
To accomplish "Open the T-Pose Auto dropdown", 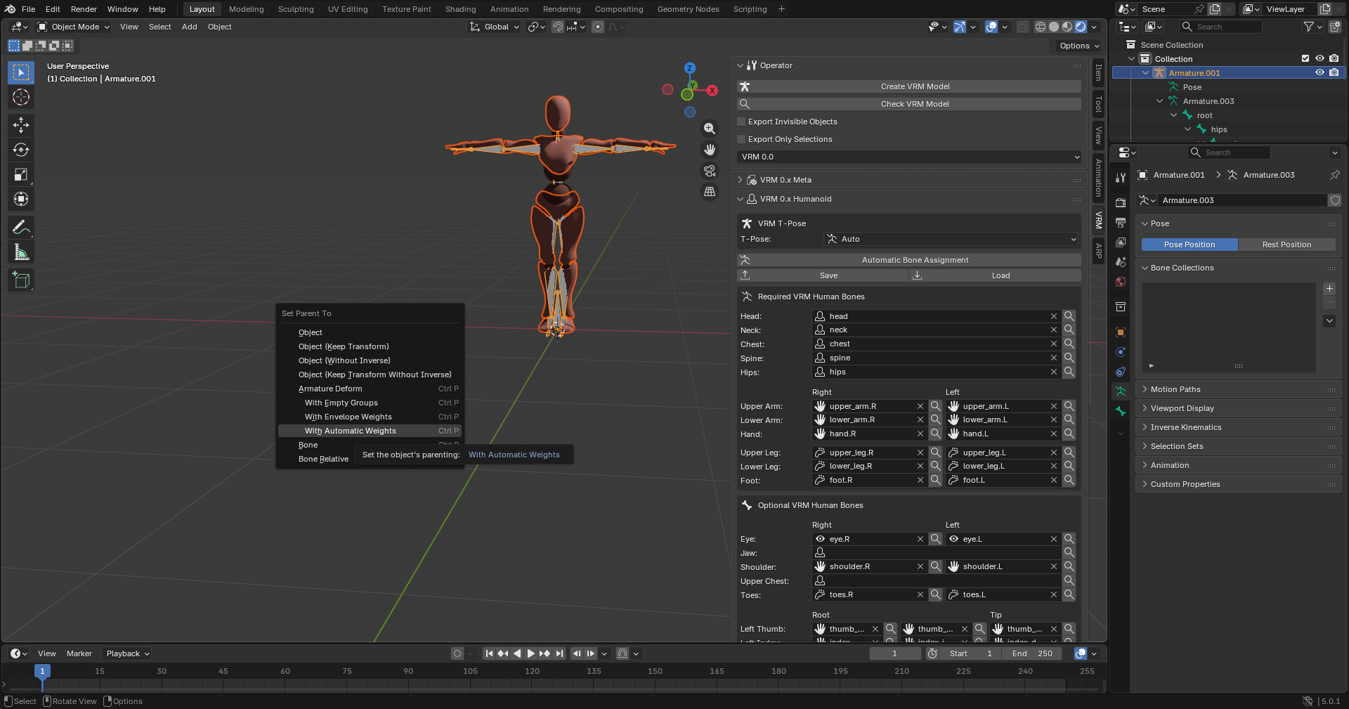I will [951, 239].
